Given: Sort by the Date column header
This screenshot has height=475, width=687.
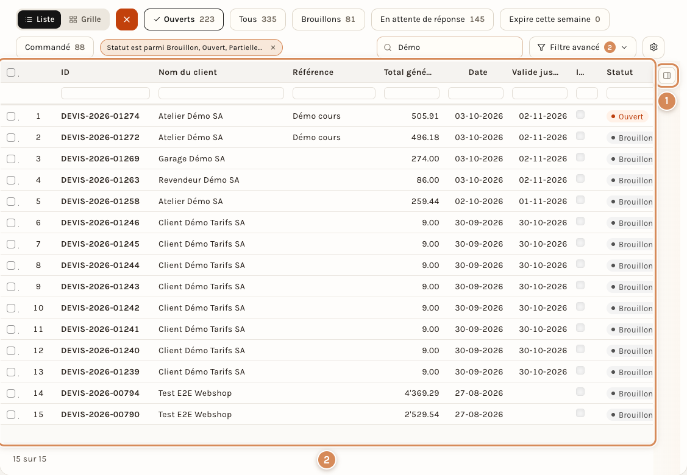Looking at the screenshot, I should tap(477, 72).
